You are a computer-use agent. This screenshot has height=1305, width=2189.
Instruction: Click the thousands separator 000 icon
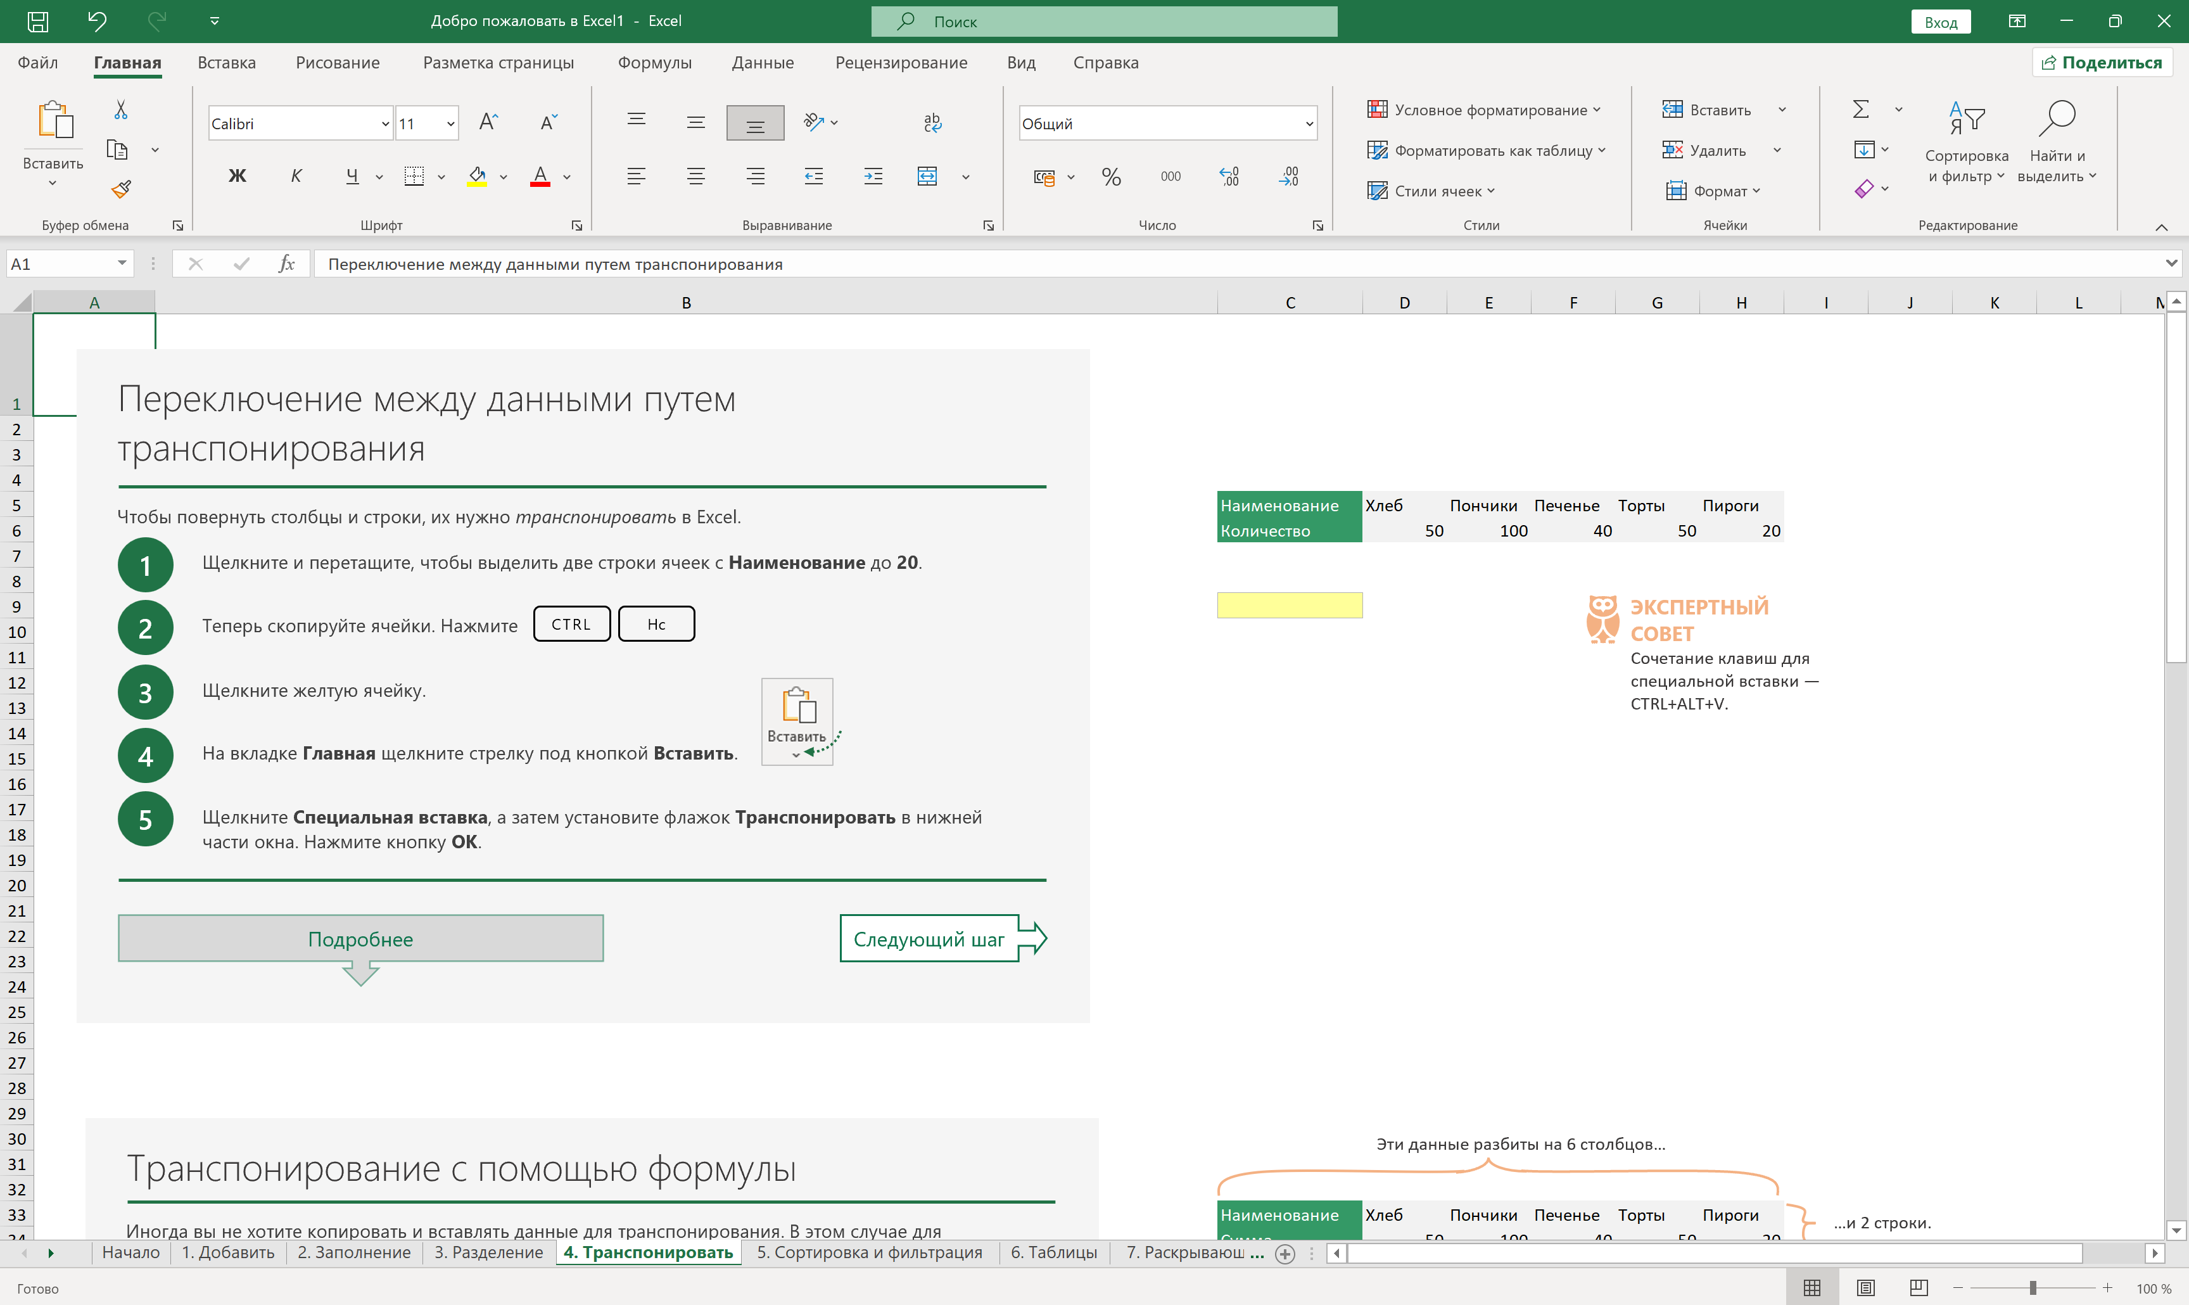coord(1170,177)
